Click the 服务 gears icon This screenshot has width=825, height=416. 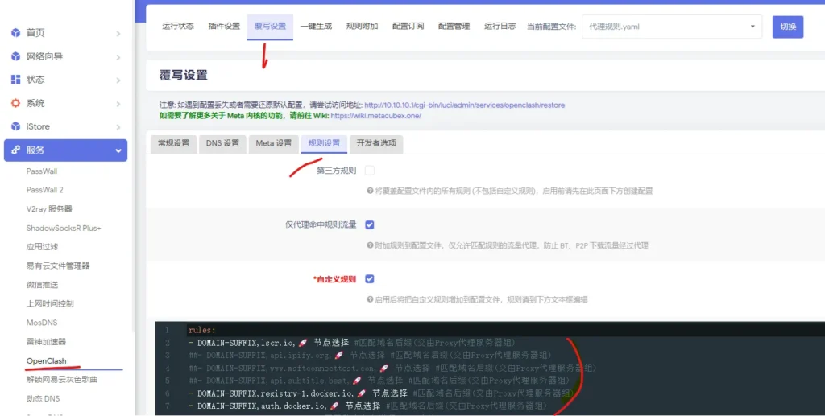pos(16,150)
